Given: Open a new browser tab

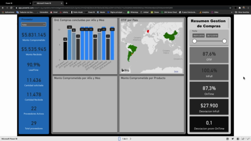Looking at the screenshot, I should coord(66,3).
